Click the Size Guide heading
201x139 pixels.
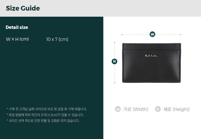coord(23,8)
